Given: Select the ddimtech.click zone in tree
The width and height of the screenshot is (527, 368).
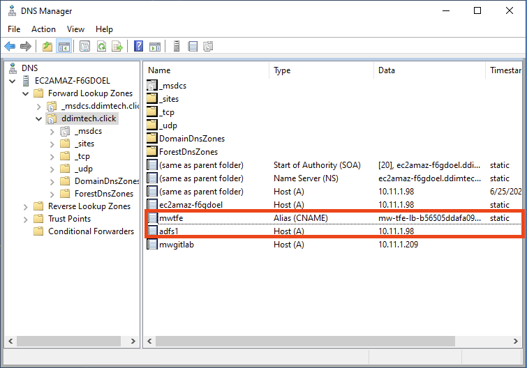Looking at the screenshot, I should click(x=89, y=118).
